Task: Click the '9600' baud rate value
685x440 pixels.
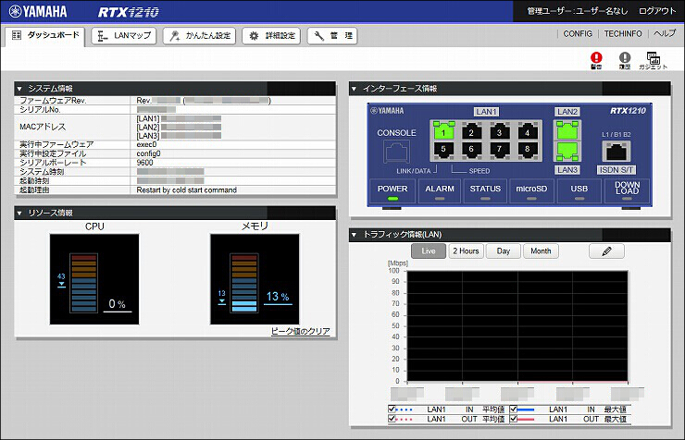Action: pos(144,163)
